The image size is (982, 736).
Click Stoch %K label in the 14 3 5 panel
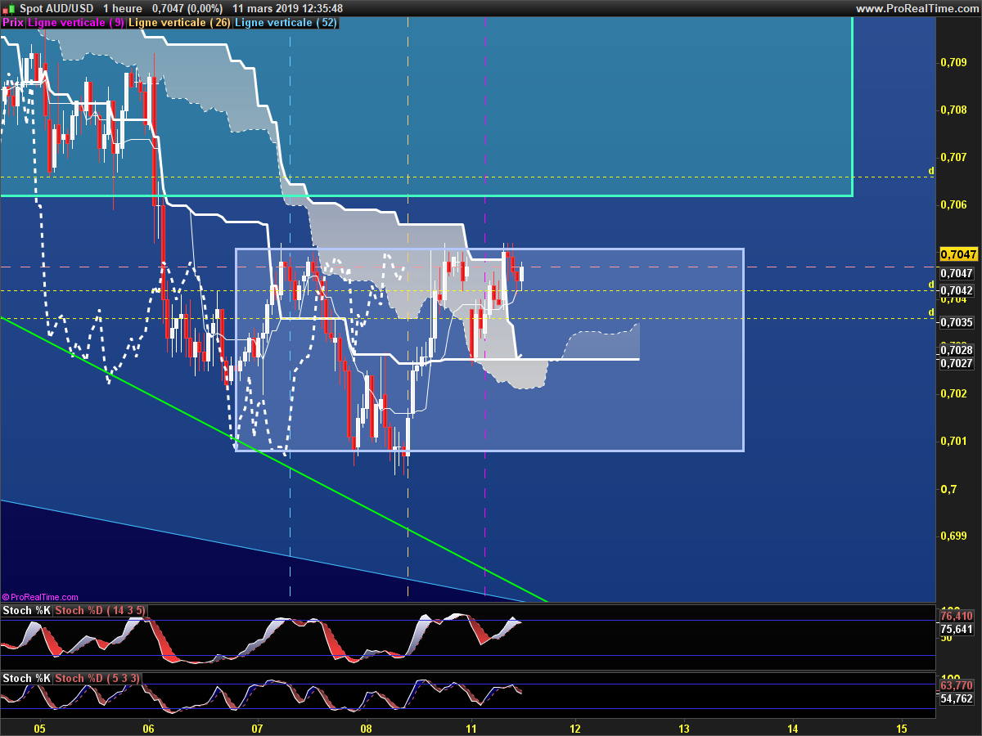[x=26, y=611]
